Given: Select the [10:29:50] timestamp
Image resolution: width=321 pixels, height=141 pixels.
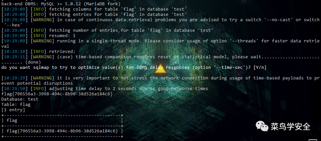Looking at the screenshot, I should point(15,89).
